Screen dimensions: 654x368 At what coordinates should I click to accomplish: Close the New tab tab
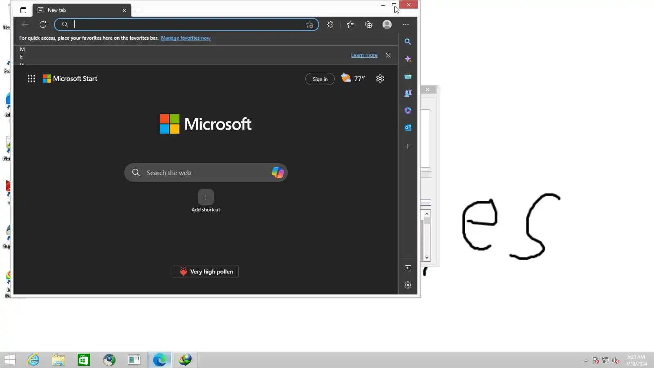tap(124, 10)
